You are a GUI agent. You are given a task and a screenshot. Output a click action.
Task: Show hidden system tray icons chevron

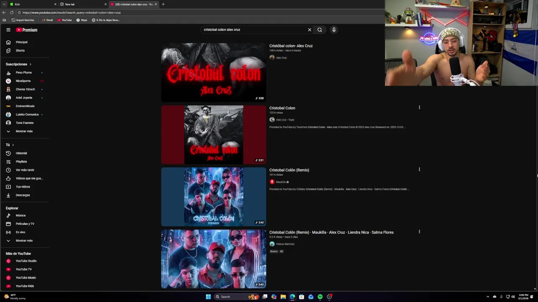(x=488, y=297)
